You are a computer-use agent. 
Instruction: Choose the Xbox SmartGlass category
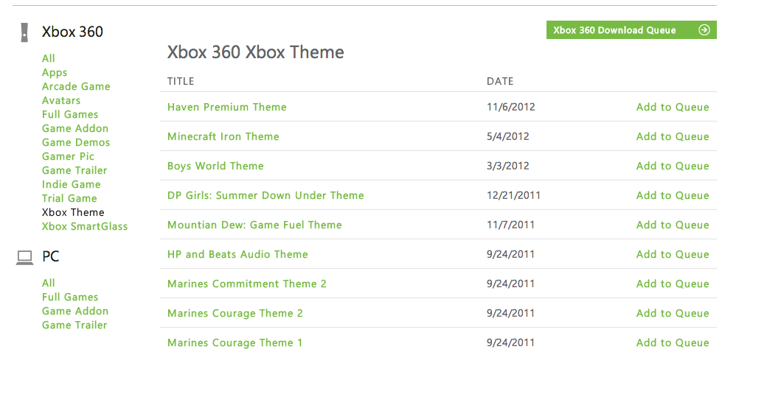[85, 226]
